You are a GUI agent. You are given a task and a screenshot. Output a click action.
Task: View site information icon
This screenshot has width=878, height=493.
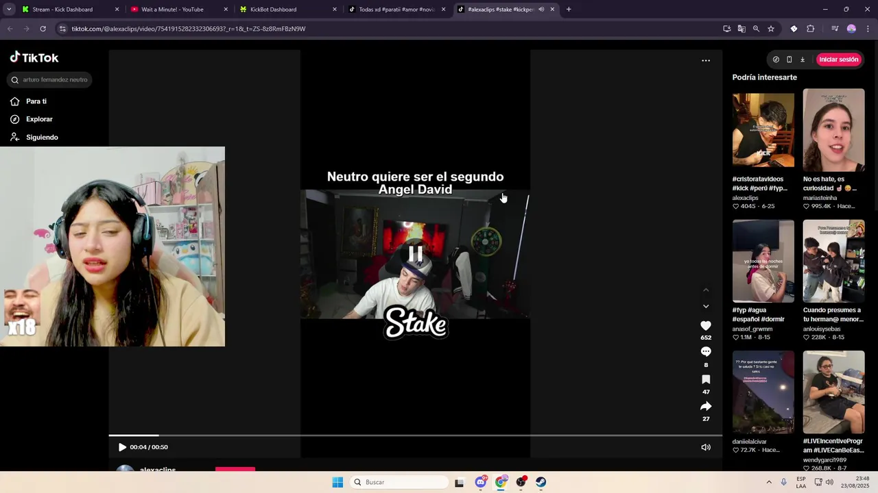pyautogui.click(x=62, y=29)
